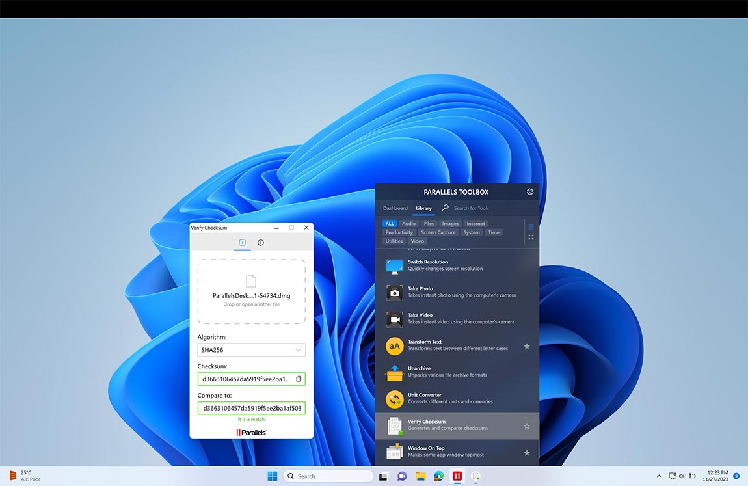The height and width of the screenshot is (486, 748).
Task: Copy the checksum using the copy icon
Action: (299, 378)
